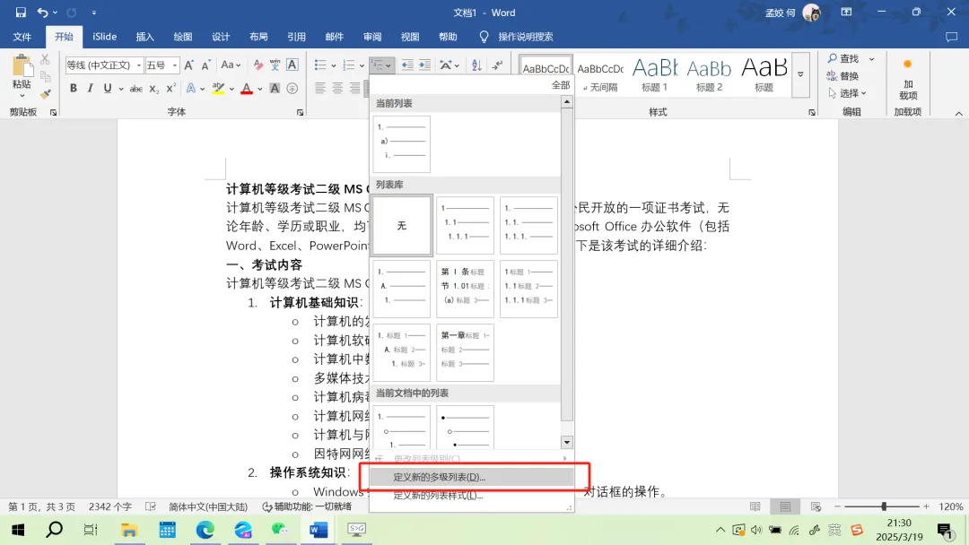Click the enclosed character 字 icon
The width and height of the screenshot is (969, 545).
[292, 89]
